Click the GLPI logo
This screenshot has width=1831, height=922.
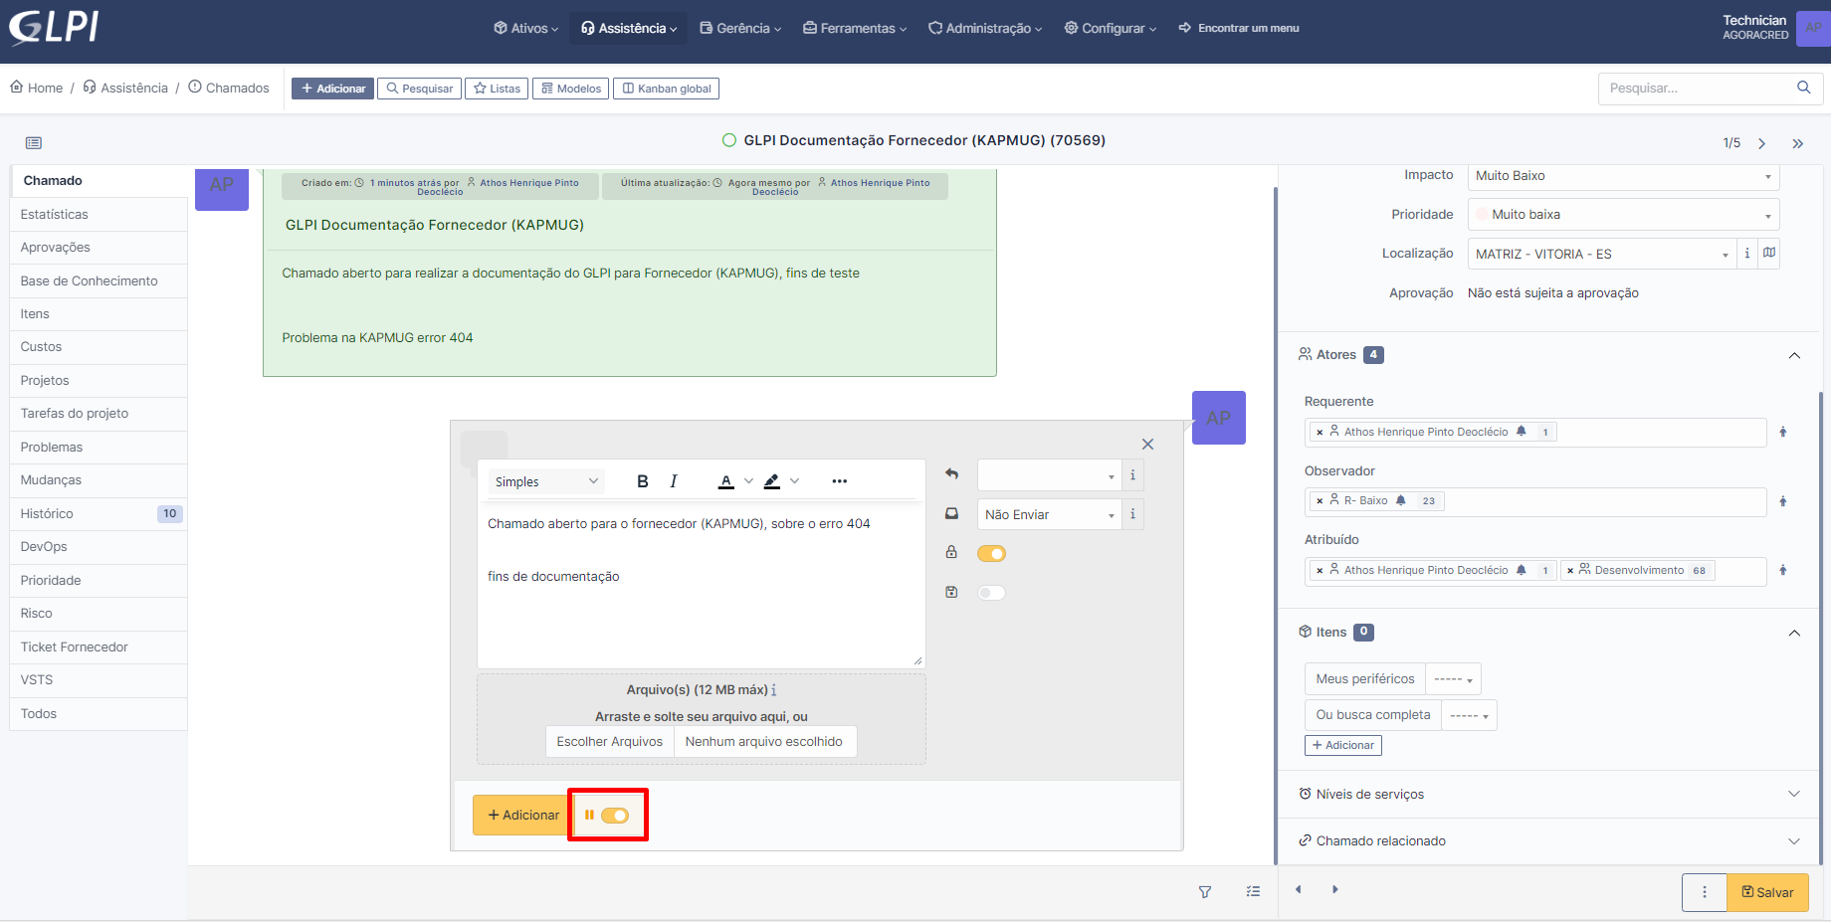pos(54,27)
